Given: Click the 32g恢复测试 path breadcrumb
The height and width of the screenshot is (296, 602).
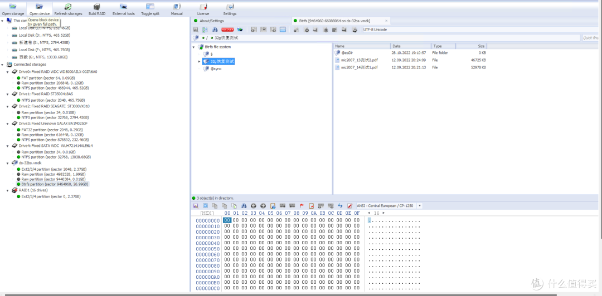Looking at the screenshot, I should coord(226,38).
